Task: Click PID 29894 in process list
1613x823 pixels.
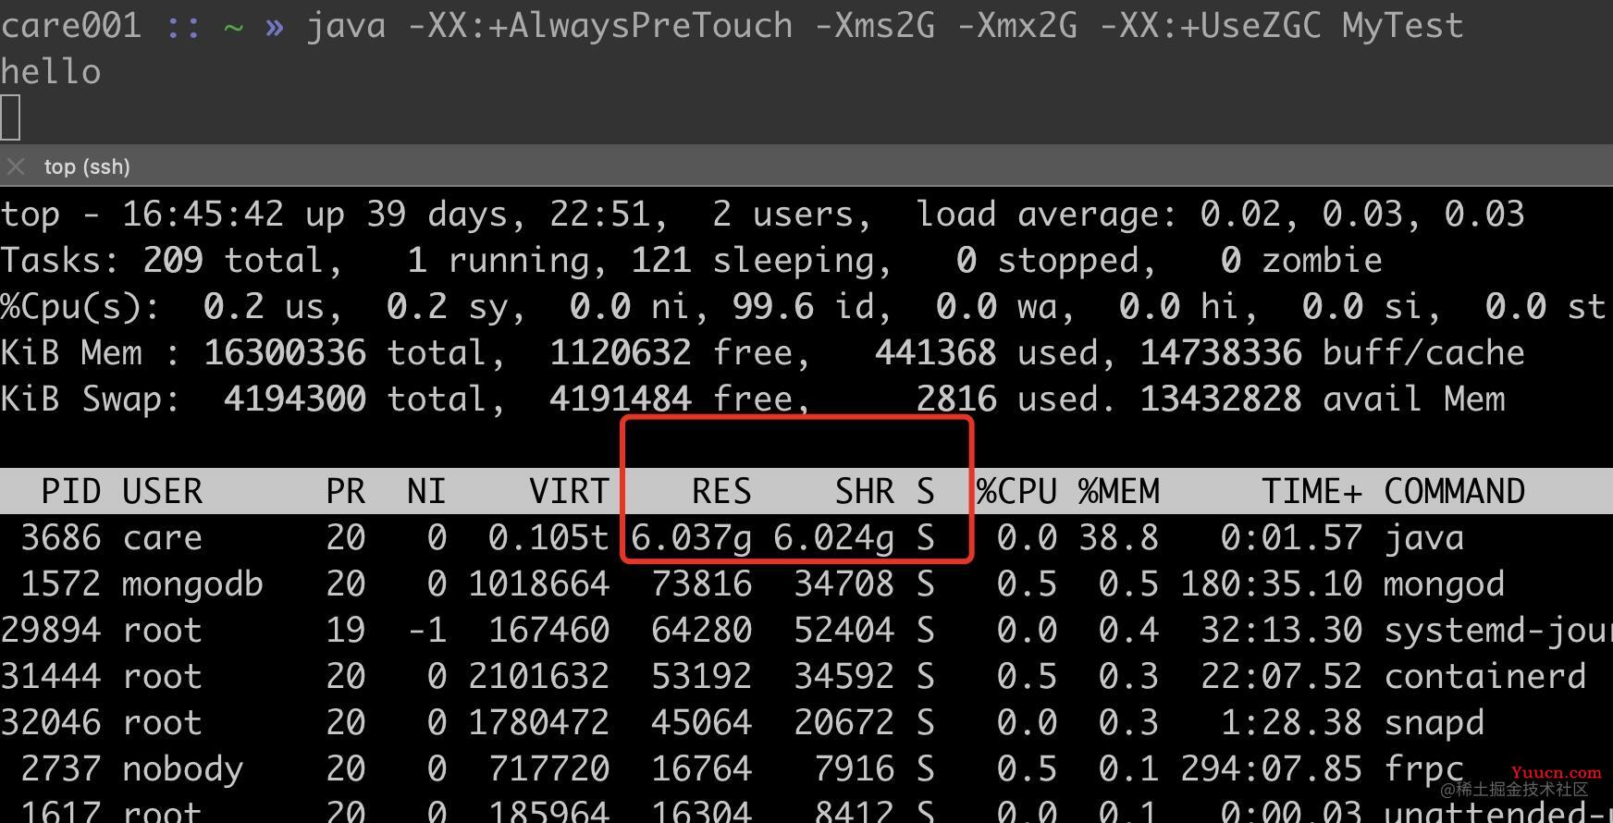Action: coord(51,630)
